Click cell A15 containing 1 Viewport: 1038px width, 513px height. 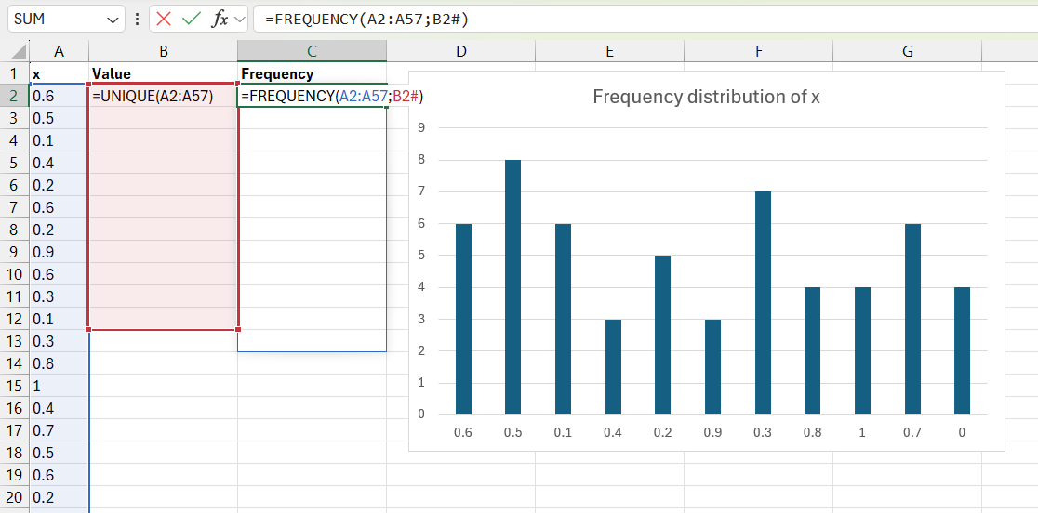60,386
